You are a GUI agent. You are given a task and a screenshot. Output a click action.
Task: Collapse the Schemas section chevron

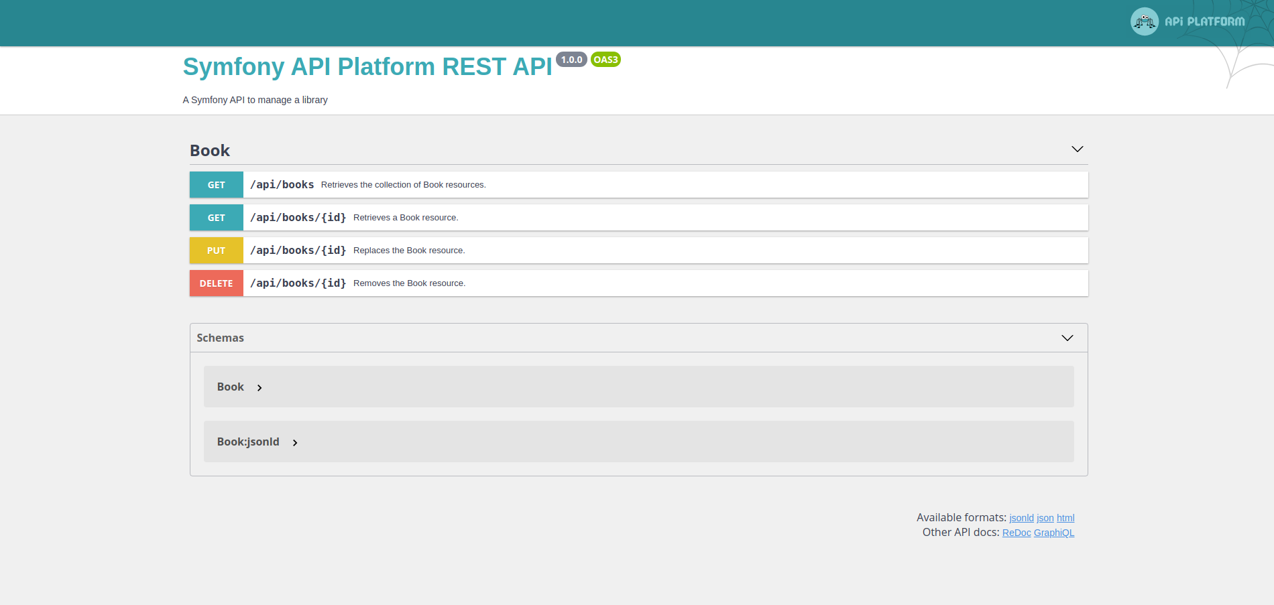click(x=1067, y=338)
